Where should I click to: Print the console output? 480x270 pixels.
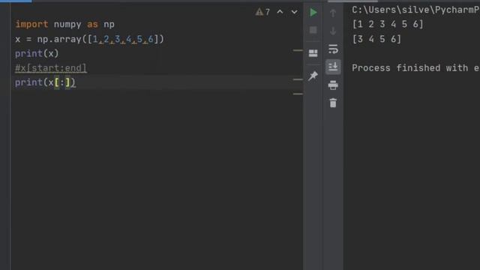click(x=333, y=85)
